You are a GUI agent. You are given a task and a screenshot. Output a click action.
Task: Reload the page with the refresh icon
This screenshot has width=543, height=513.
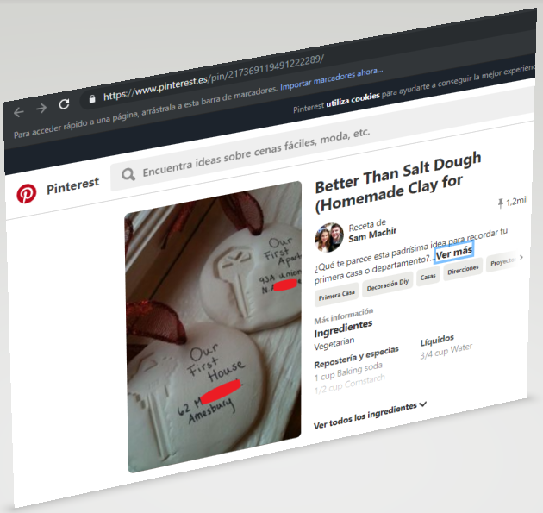pos(64,104)
